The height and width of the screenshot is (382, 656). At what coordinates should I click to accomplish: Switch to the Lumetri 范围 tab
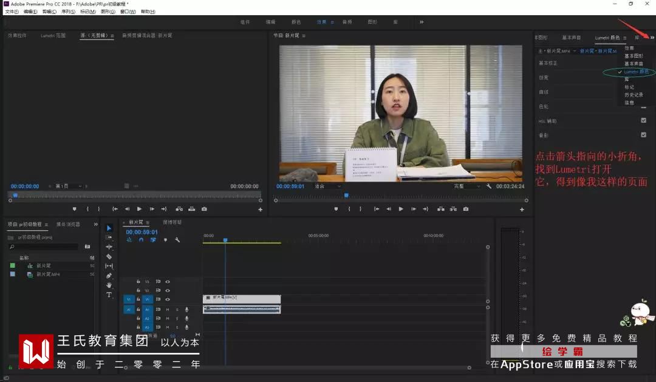(x=53, y=36)
